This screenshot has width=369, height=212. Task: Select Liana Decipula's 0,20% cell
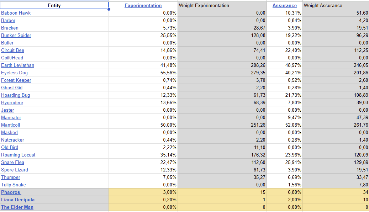(143, 200)
